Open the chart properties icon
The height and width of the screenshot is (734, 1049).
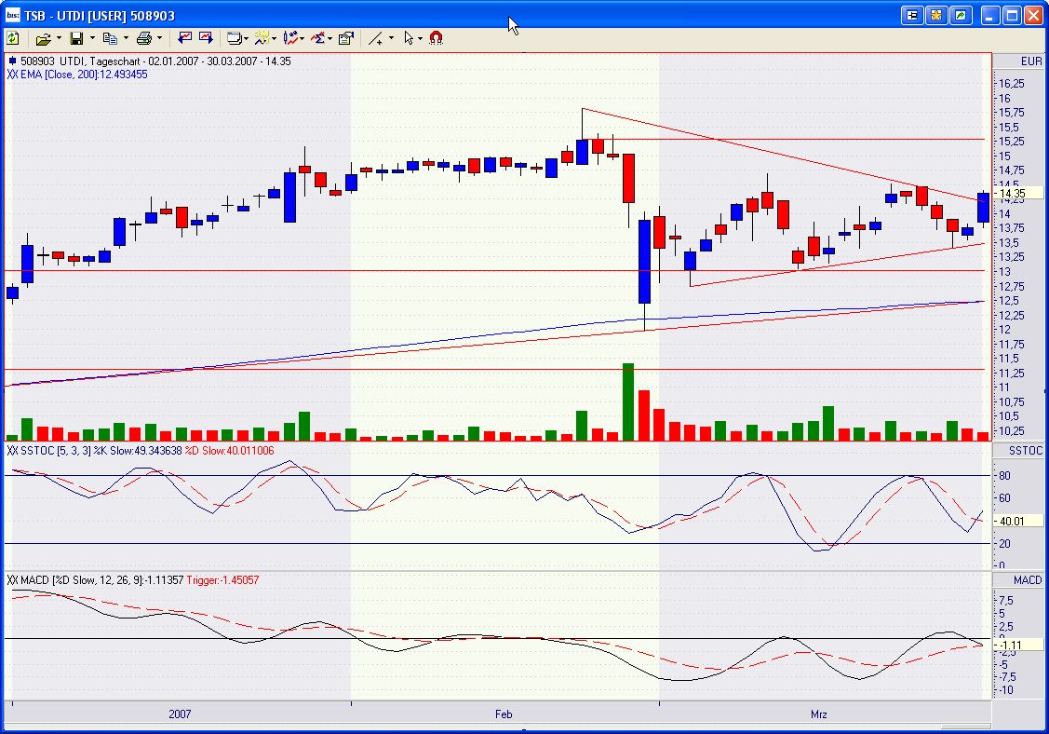tap(346, 38)
